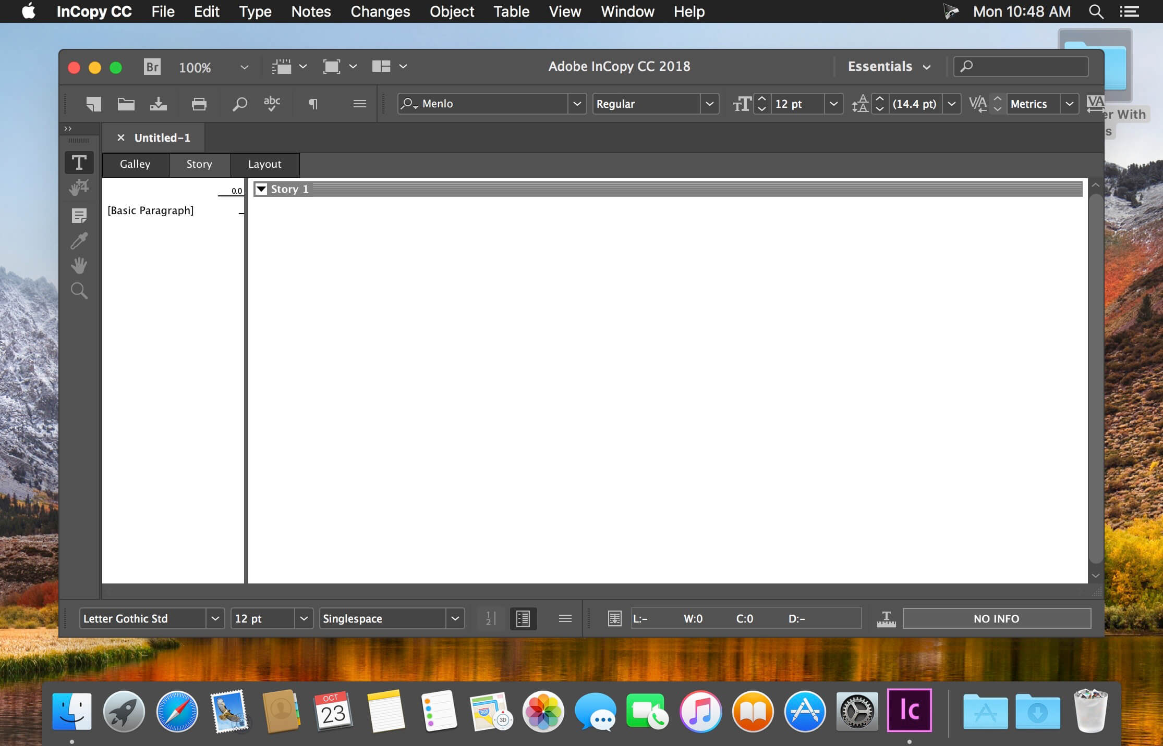Select the Zoom tool in the tools panel
Image resolution: width=1163 pixels, height=746 pixels.
(79, 290)
